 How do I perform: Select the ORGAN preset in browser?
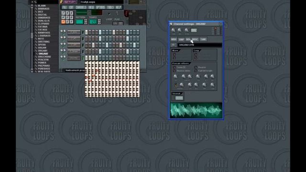click(42, 48)
